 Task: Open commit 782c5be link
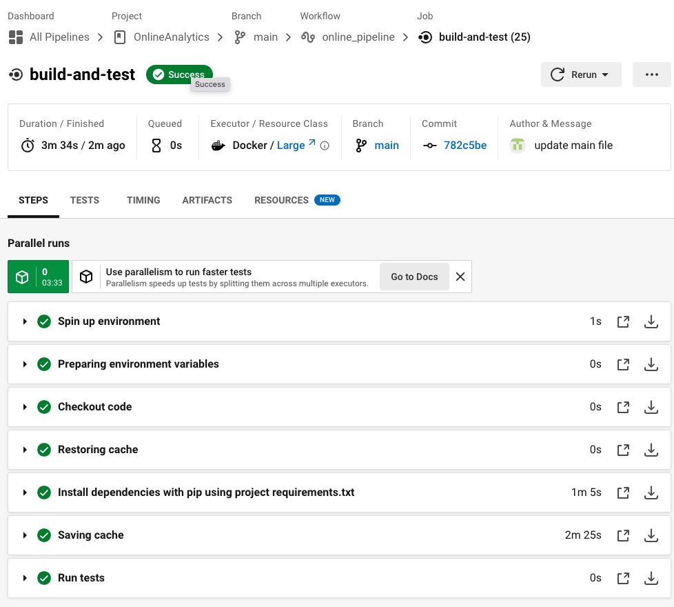tap(465, 146)
